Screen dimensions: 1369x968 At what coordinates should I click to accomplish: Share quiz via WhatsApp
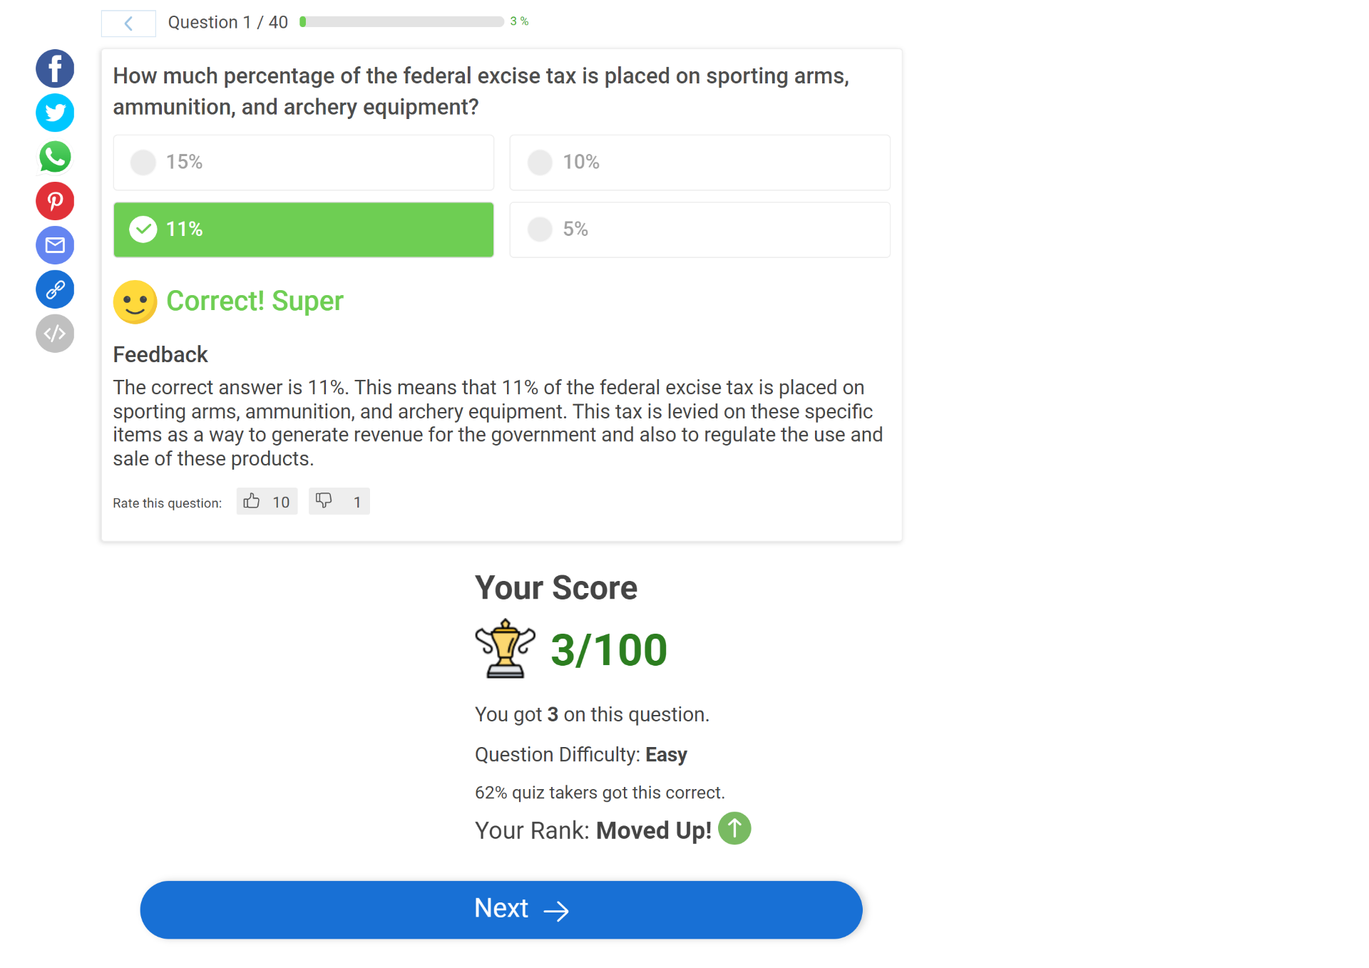click(55, 157)
